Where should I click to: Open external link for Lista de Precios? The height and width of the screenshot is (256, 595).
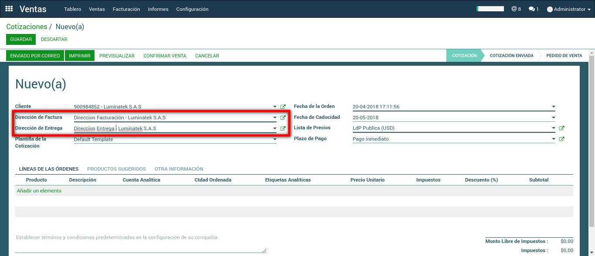[561, 128]
